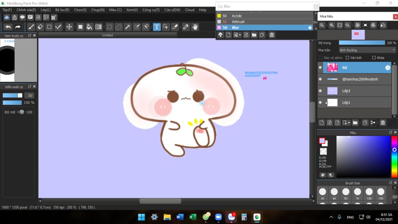This screenshot has height=224, width=398.
Task: Zoom out using Navigator magnifier minus
Action: (x=347, y=25)
